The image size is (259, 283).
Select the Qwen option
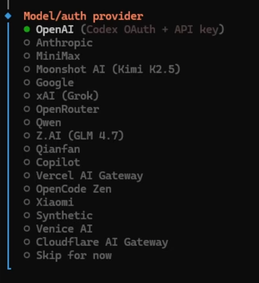pyautogui.click(x=42, y=122)
